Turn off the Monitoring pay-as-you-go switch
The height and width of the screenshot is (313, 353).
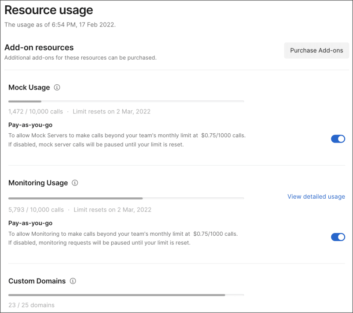(338, 237)
